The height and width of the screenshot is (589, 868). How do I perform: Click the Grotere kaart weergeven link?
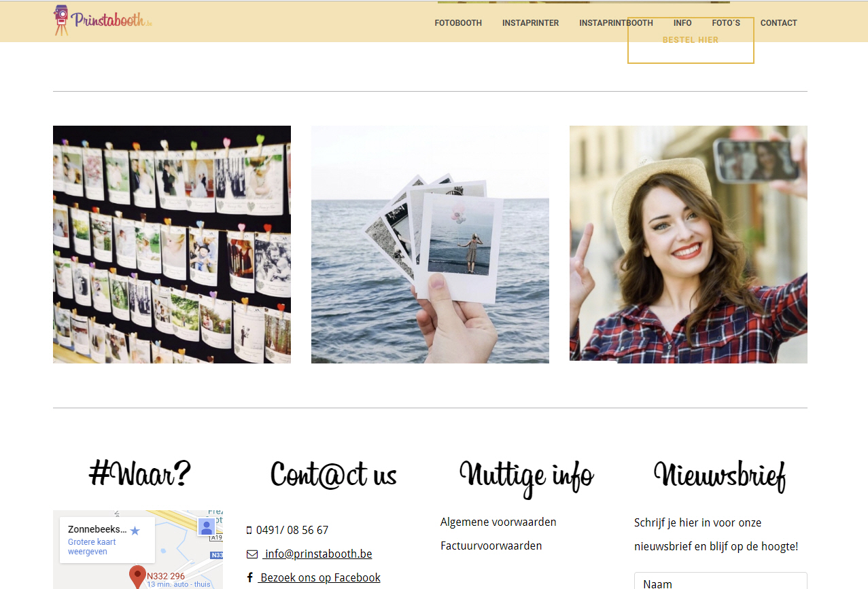coord(92,547)
